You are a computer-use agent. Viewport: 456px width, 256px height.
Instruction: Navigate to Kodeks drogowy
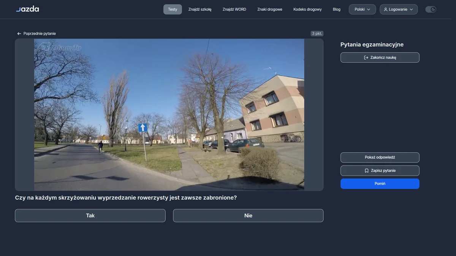[x=307, y=9]
